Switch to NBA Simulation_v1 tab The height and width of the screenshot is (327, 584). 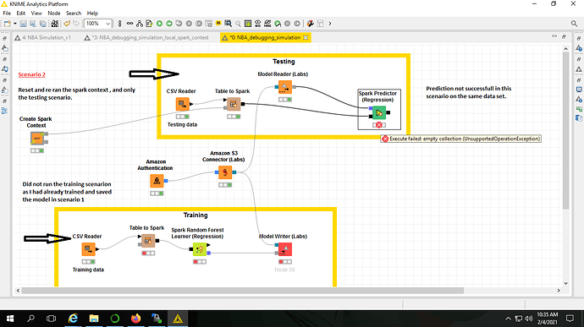tap(42, 37)
